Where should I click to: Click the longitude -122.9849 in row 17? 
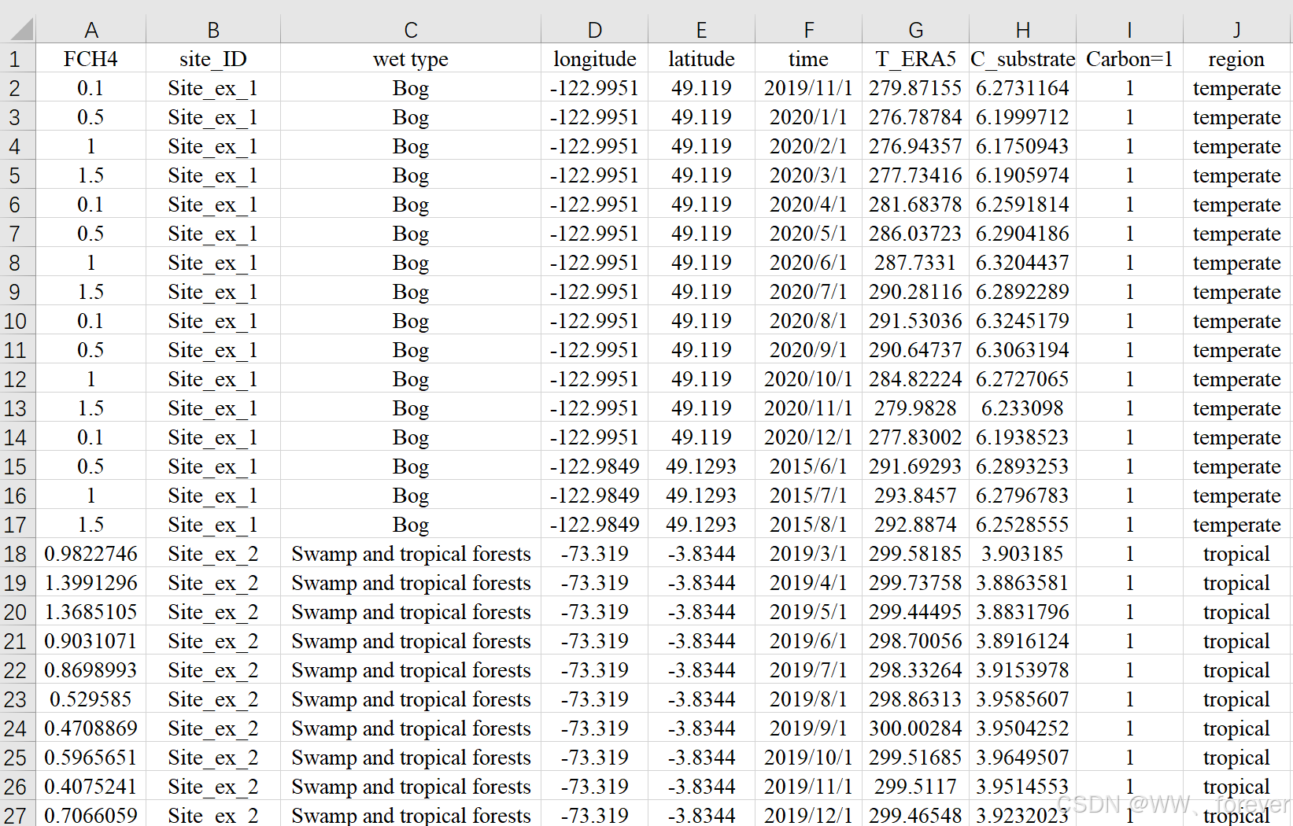[x=595, y=524]
